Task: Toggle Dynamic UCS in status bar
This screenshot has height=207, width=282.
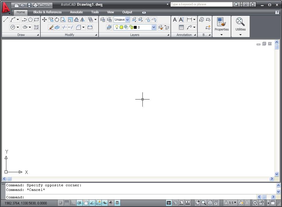Action: click(98, 203)
